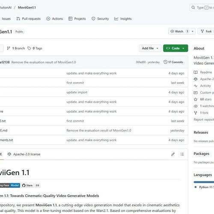Click the Projects table icon
Viewport: 214px width, 214px height.
pyautogui.click(x=70, y=19)
